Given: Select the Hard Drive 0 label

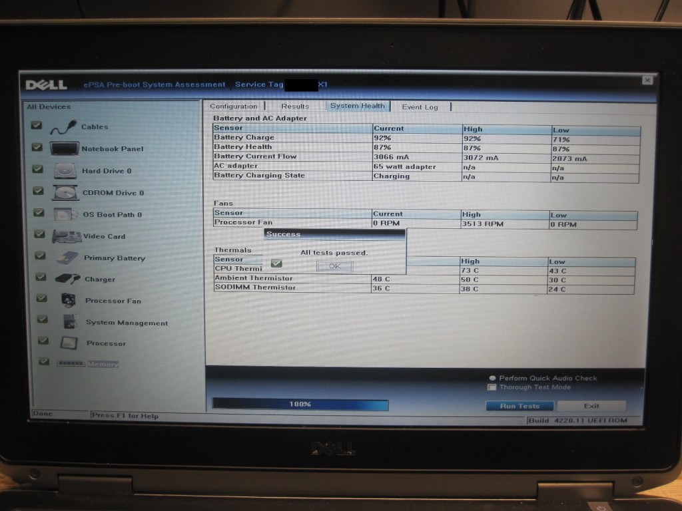Looking at the screenshot, I should [107, 171].
